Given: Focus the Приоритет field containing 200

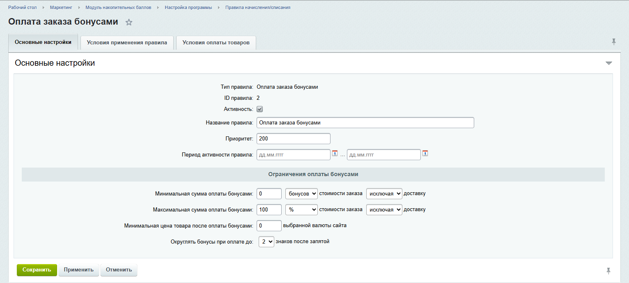Looking at the screenshot, I should coord(294,139).
